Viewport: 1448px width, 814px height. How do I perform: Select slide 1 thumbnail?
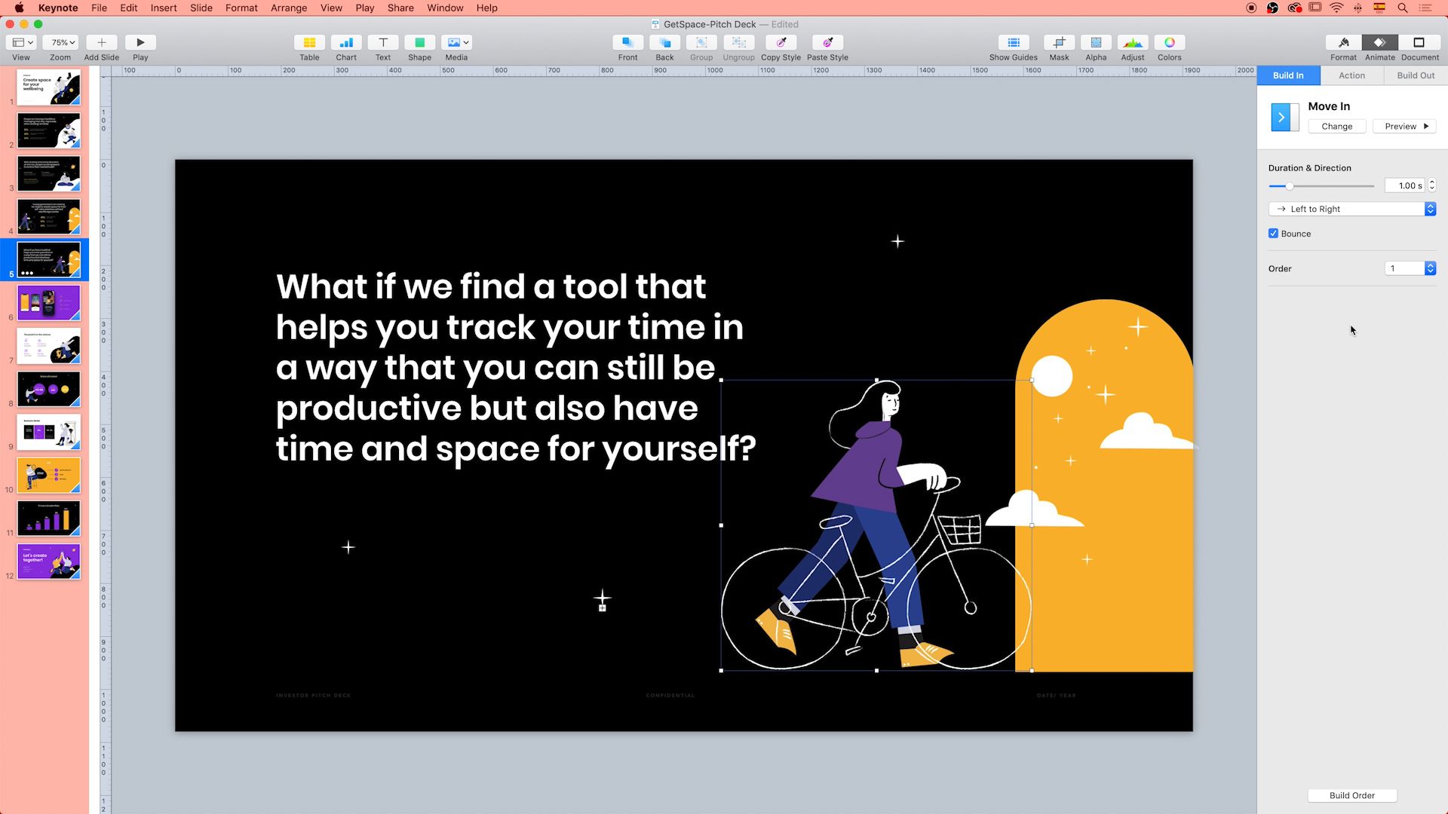click(48, 87)
